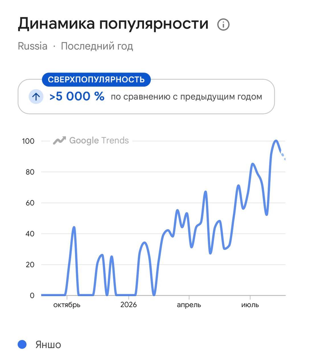Click the first October spike near 44
The image size is (309, 364).
[74, 227]
